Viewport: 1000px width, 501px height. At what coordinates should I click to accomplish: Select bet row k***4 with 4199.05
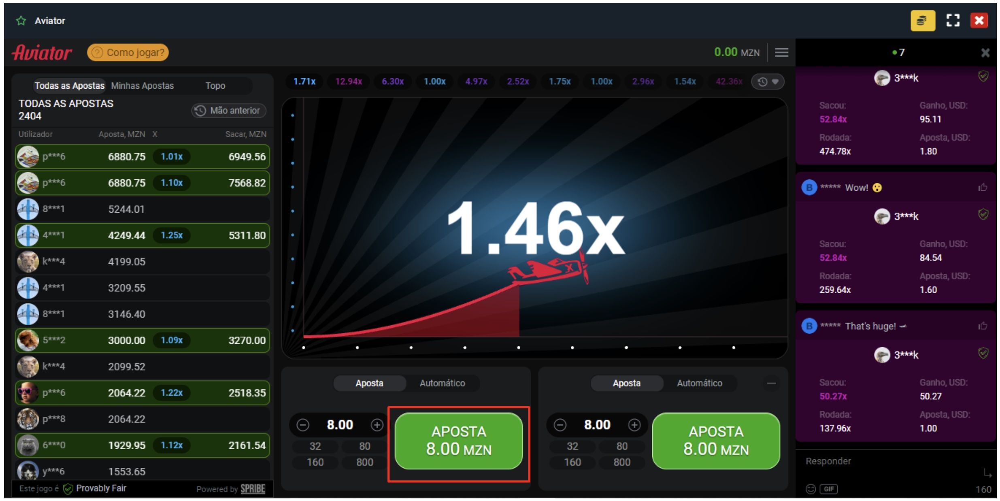143,262
